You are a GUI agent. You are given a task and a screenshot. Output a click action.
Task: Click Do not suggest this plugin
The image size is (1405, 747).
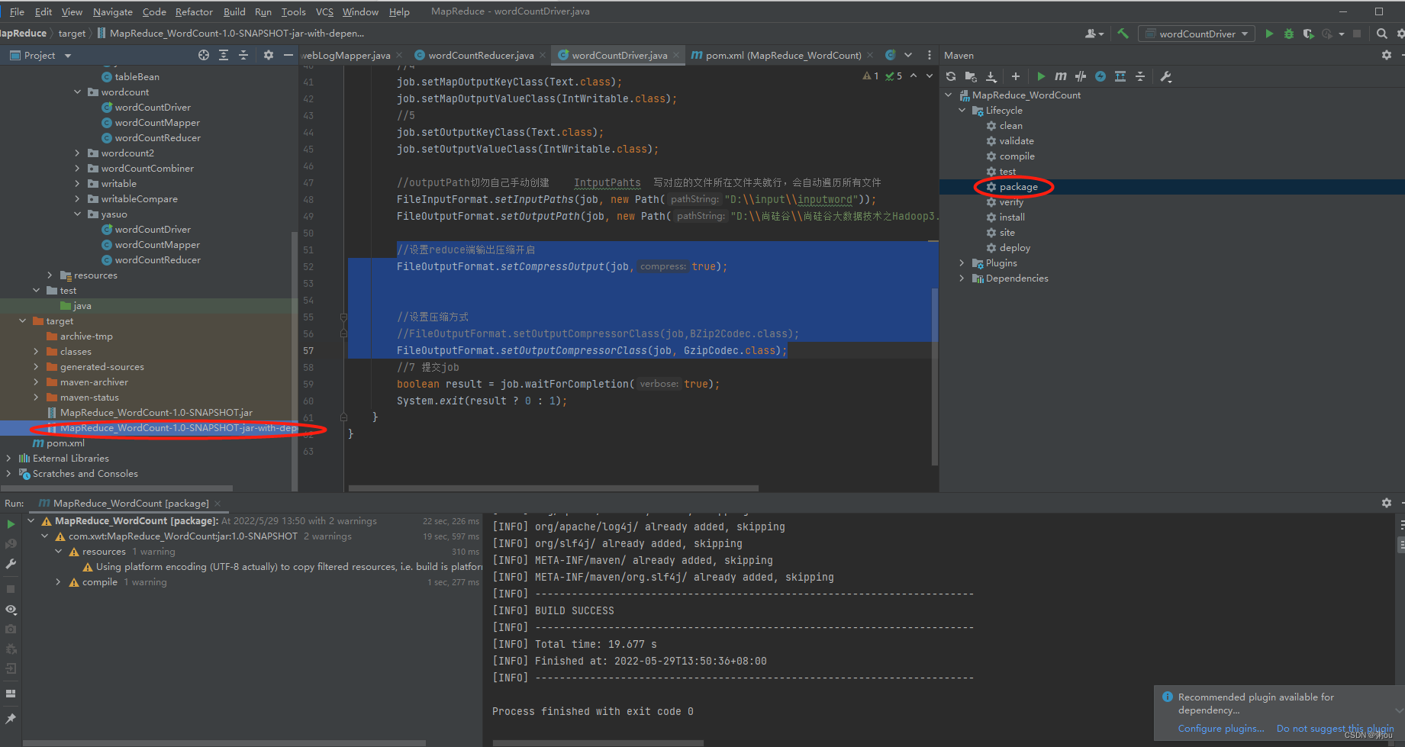[x=1335, y=729]
